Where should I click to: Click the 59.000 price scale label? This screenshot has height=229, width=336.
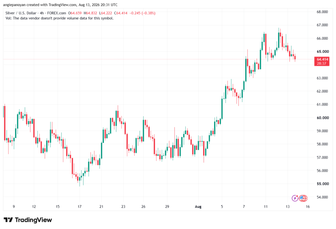322,131
